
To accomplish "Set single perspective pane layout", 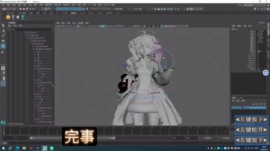I will click(x=3, y=68).
